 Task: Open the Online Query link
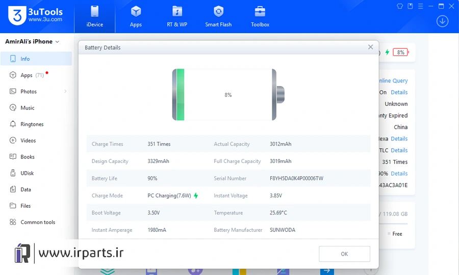[x=393, y=80]
